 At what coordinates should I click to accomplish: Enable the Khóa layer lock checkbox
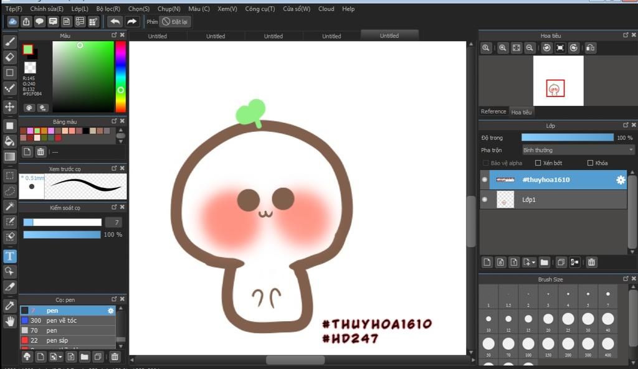point(590,163)
